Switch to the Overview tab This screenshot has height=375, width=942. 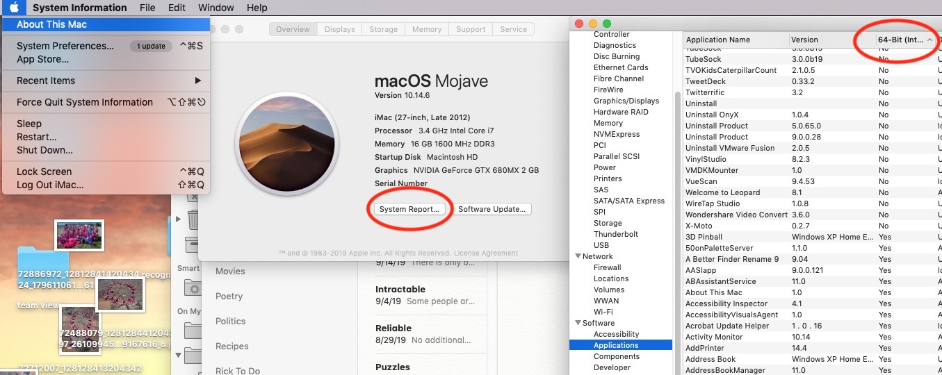pos(293,29)
